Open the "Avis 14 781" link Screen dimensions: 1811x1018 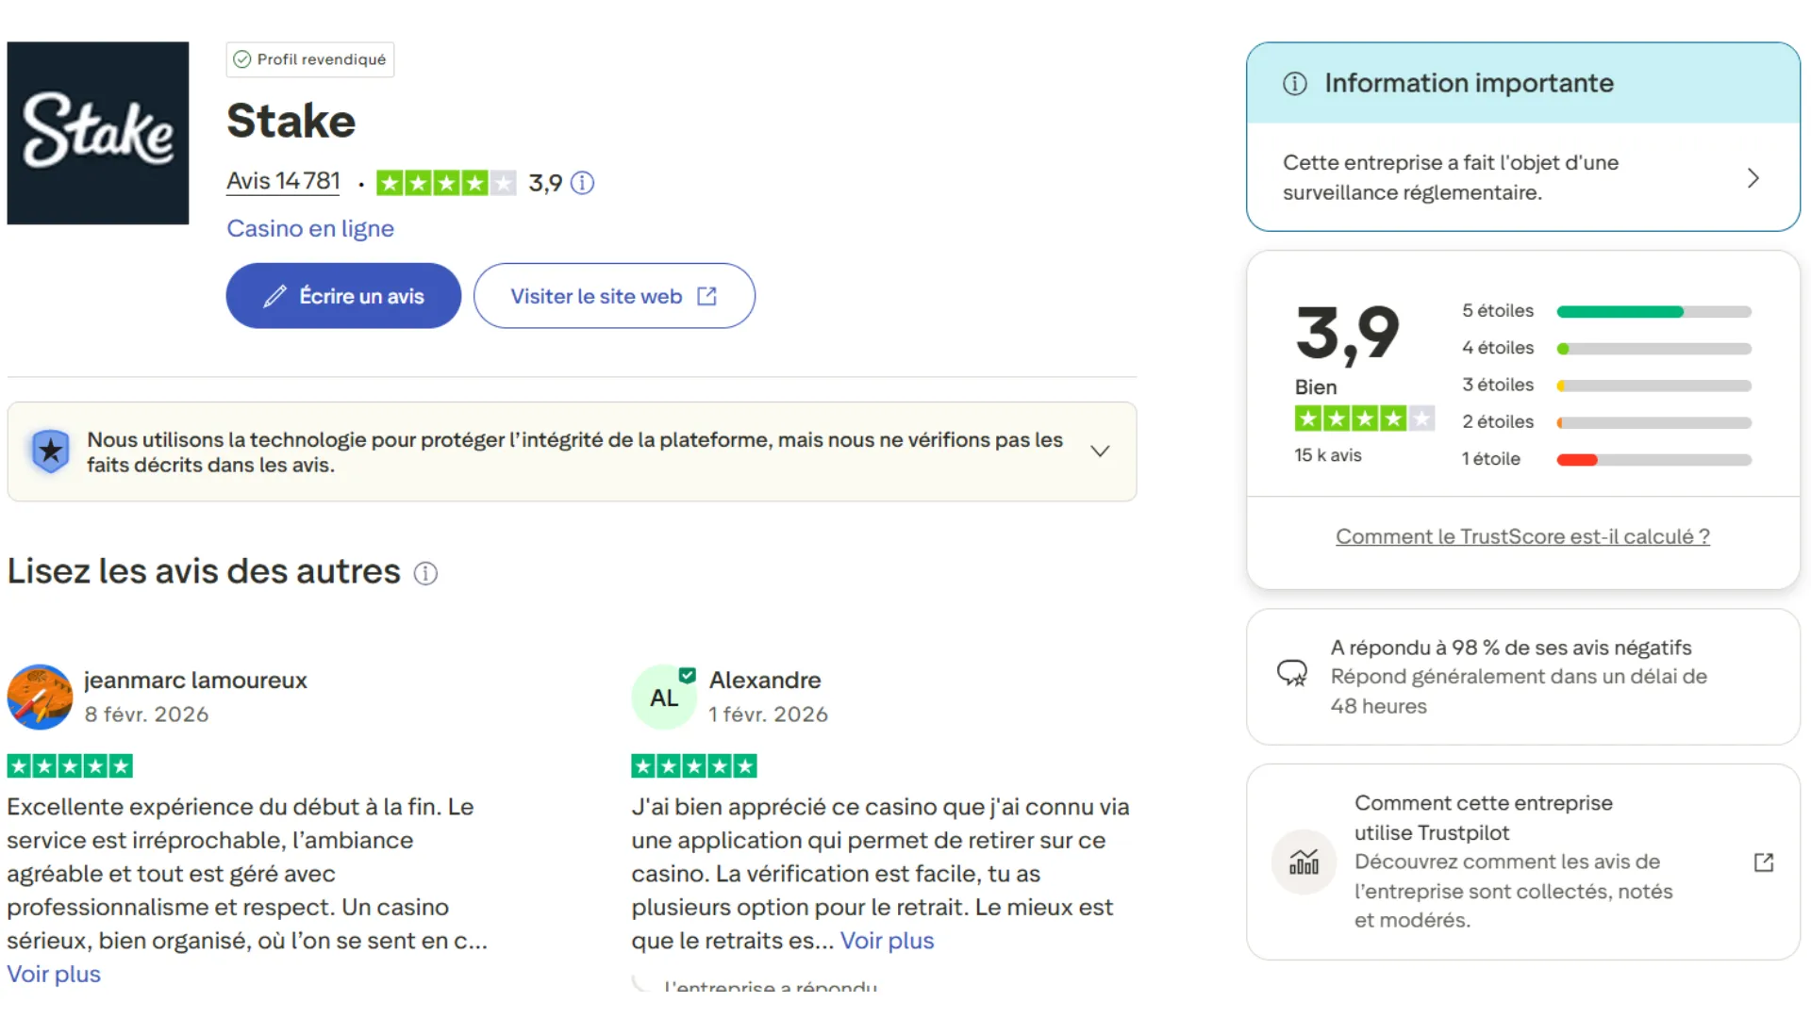pyautogui.click(x=282, y=181)
